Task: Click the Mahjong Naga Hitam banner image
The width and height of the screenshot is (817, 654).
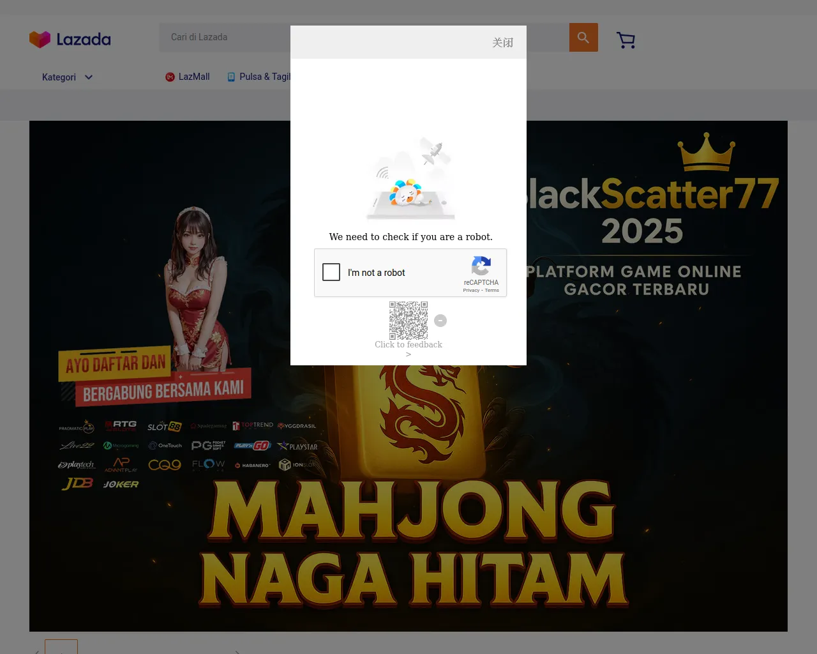Action: tap(408, 376)
